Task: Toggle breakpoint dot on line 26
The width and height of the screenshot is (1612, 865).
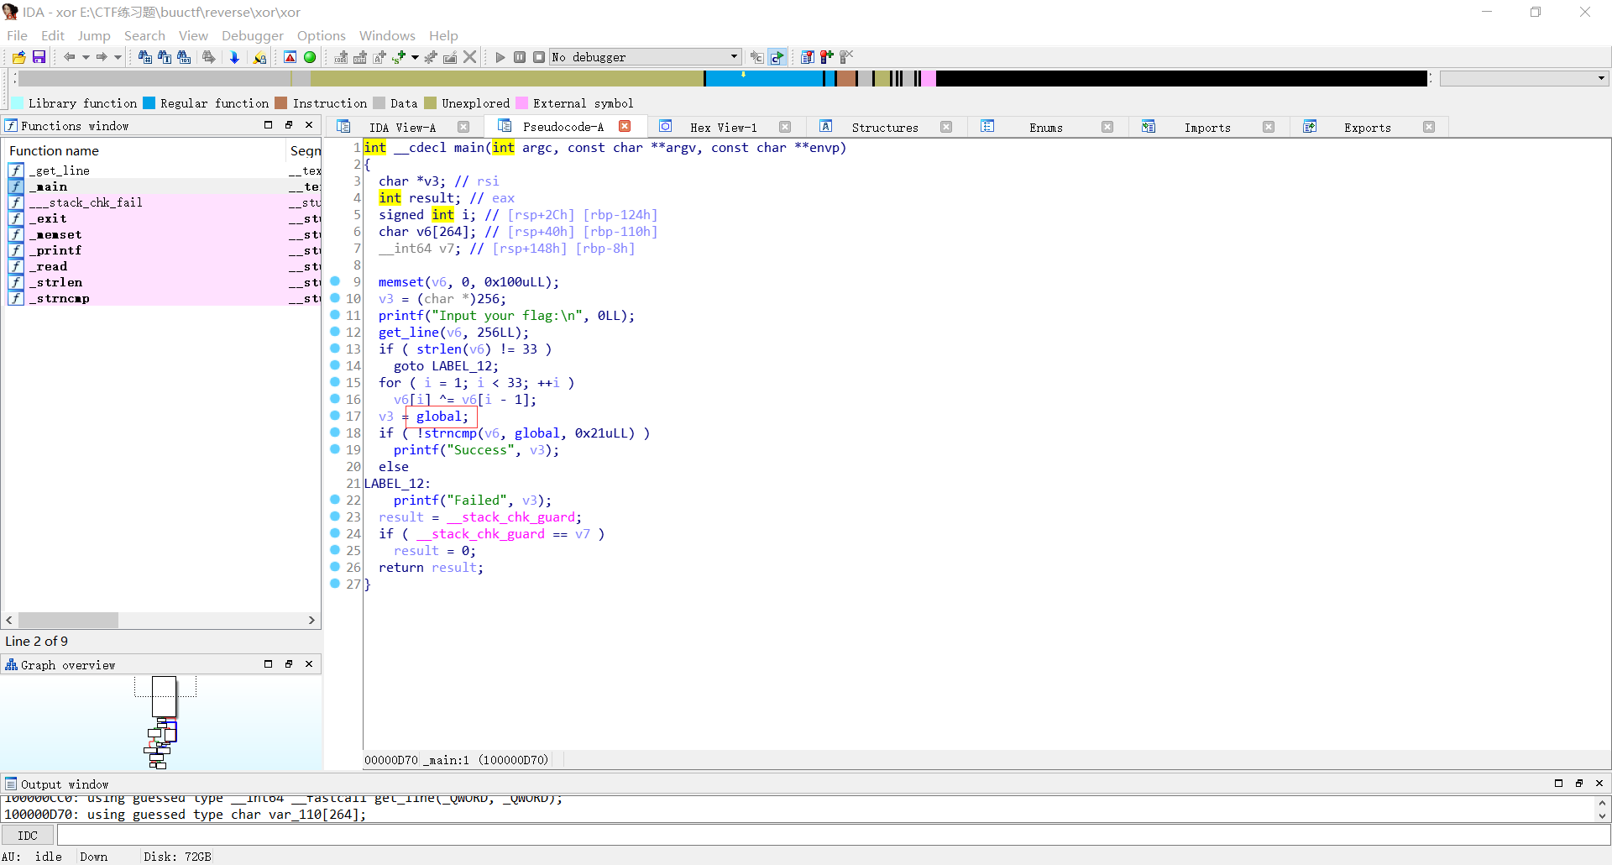Action: pos(335,567)
